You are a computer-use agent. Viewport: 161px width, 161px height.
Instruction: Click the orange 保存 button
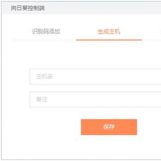coord(109,127)
